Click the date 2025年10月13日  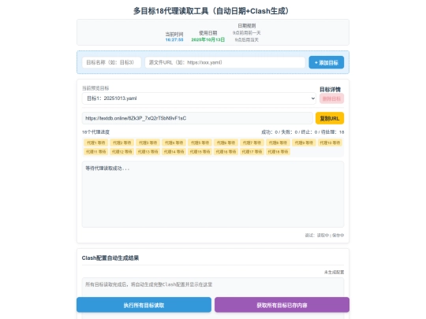tap(208, 39)
